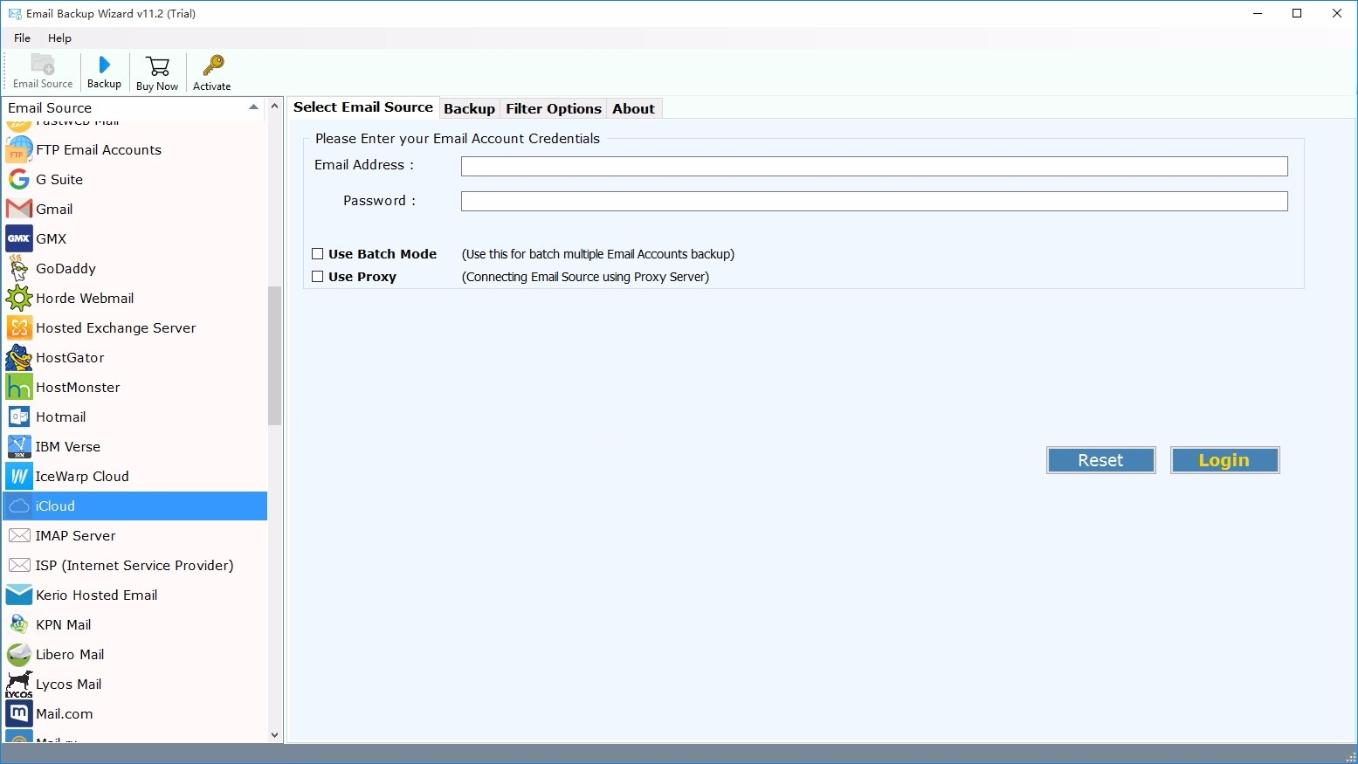Choose the Hotmail Outlook icon
1358x764 pixels.
click(19, 416)
